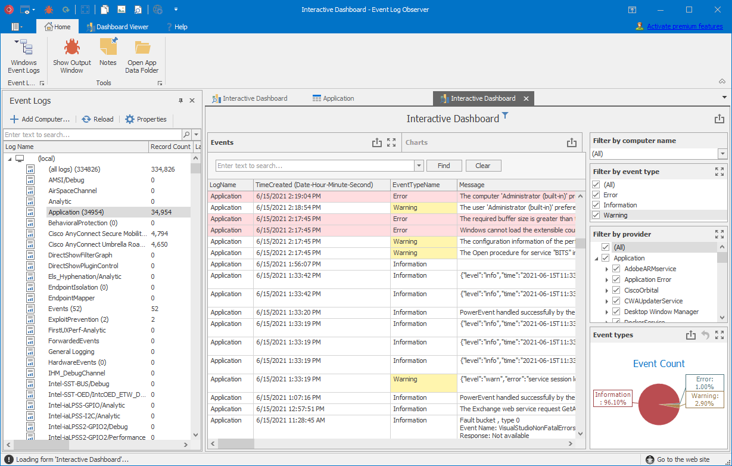Viewport: 732px width, 466px height.
Task: Open the Filter by computer name dropdown
Action: [722, 154]
